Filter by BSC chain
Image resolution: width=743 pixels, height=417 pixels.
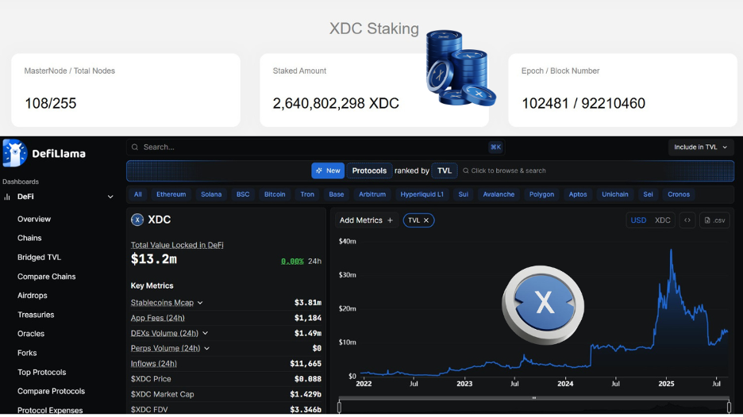click(x=243, y=194)
